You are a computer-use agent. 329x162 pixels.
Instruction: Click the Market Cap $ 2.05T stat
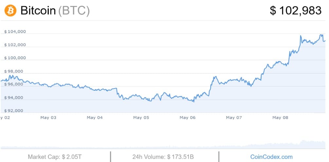(55, 157)
